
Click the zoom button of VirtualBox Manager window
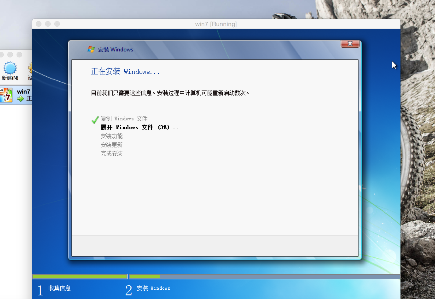(19, 55)
